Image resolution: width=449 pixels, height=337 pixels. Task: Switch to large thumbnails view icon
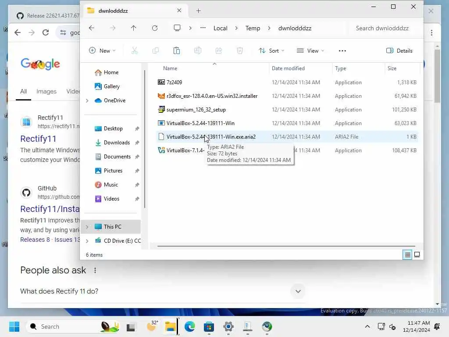[x=417, y=255]
